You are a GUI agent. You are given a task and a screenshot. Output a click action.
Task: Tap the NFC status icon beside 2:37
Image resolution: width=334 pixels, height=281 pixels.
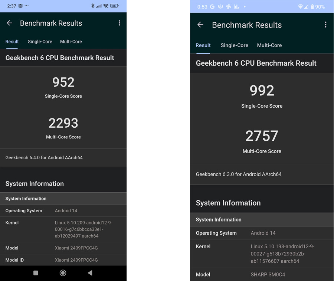(x=20, y=6)
